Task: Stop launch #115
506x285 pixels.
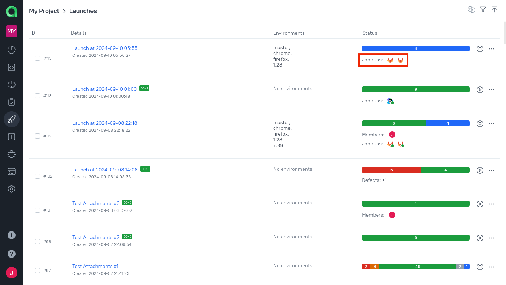Action: [480, 49]
